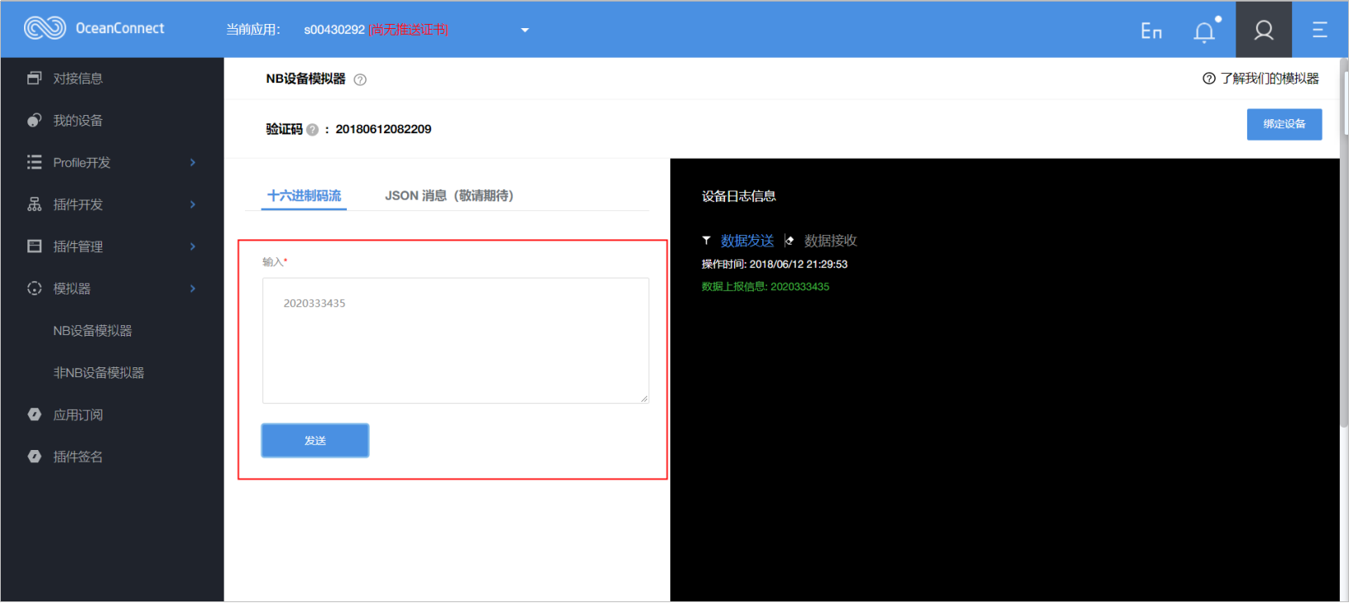Click the 我的设备 sidebar icon
The width and height of the screenshot is (1349, 603).
pos(34,120)
